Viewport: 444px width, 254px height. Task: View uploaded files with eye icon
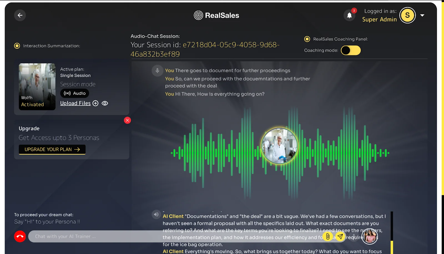[105, 103]
